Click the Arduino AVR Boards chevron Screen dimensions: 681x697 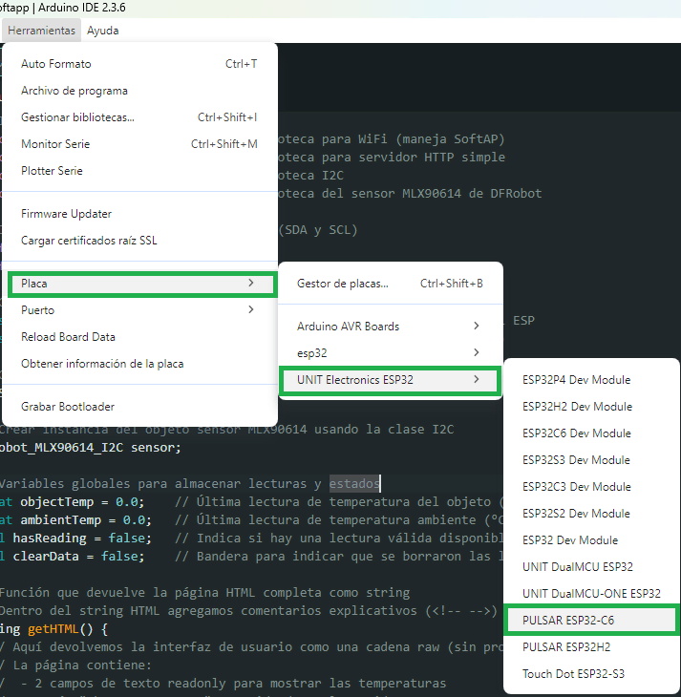[x=477, y=326]
